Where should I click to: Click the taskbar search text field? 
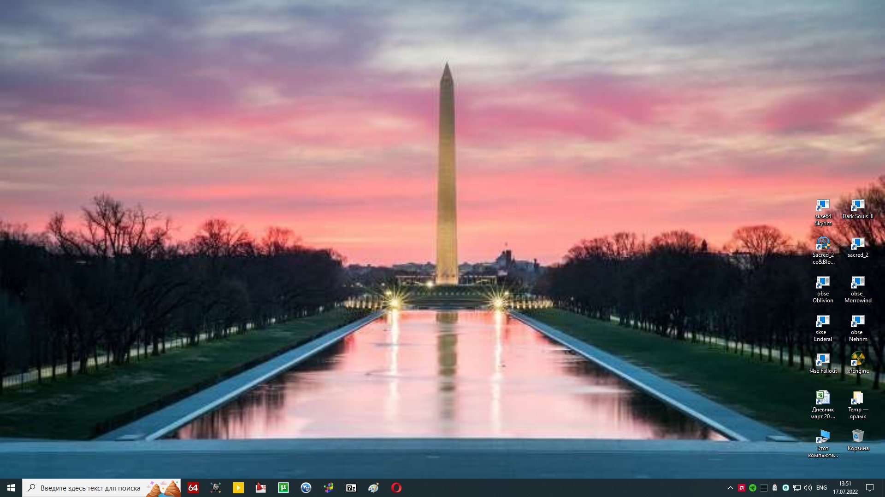(90, 488)
